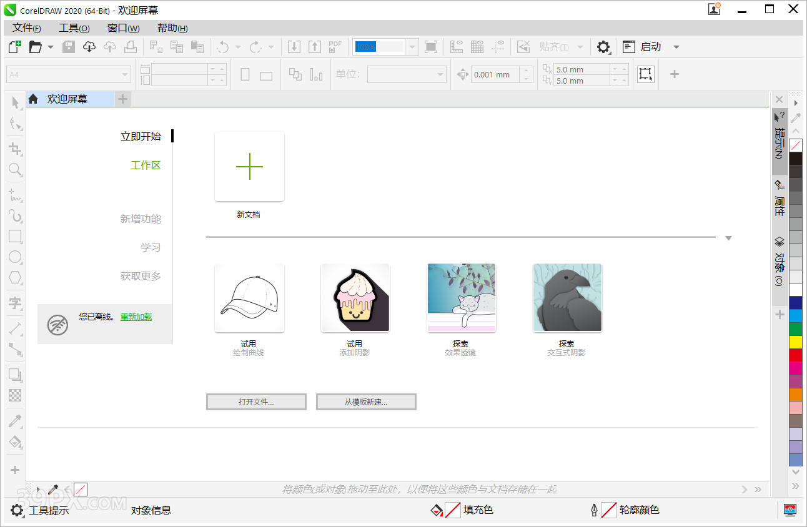Toggle landscape page orientation
This screenshot has width=807, height=527.
point(266,76)
